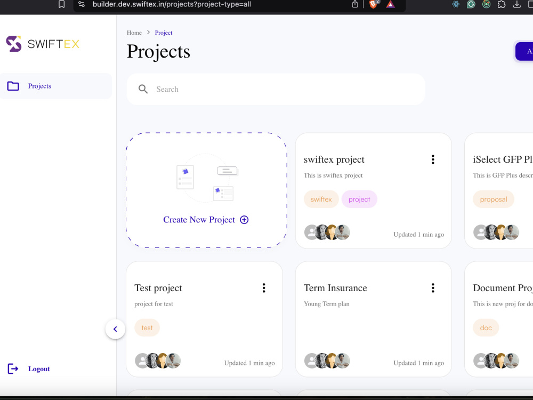This screenshot has height=400, width=533.
Task: Open options menu for swiftex project
Action: tap(433, 159)
